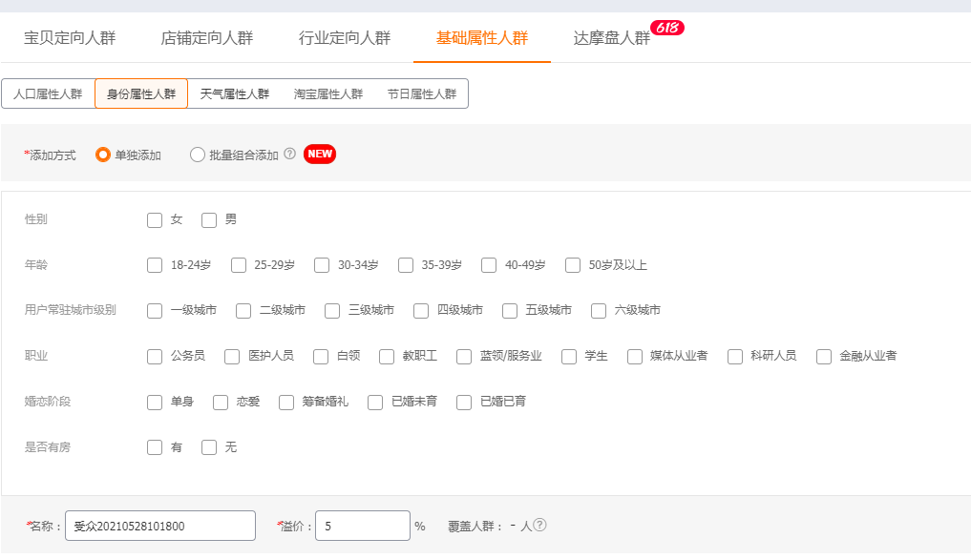Tick the 筹备婚礼 checkbox

286,403
